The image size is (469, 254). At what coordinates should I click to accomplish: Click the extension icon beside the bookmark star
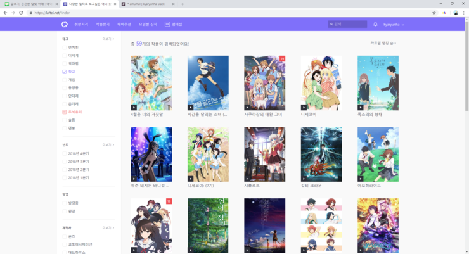[x=444, y=13]
